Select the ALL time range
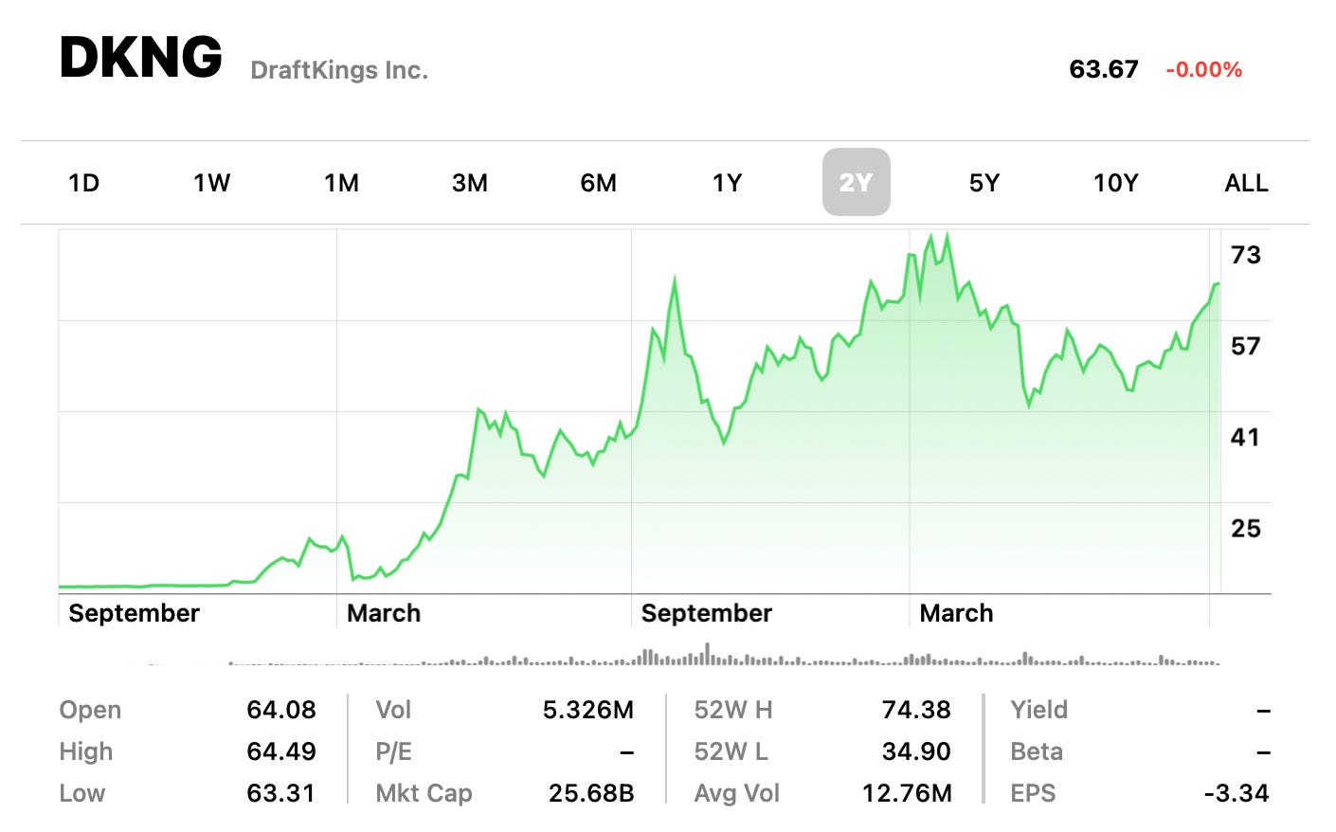 pos(1246,183)
